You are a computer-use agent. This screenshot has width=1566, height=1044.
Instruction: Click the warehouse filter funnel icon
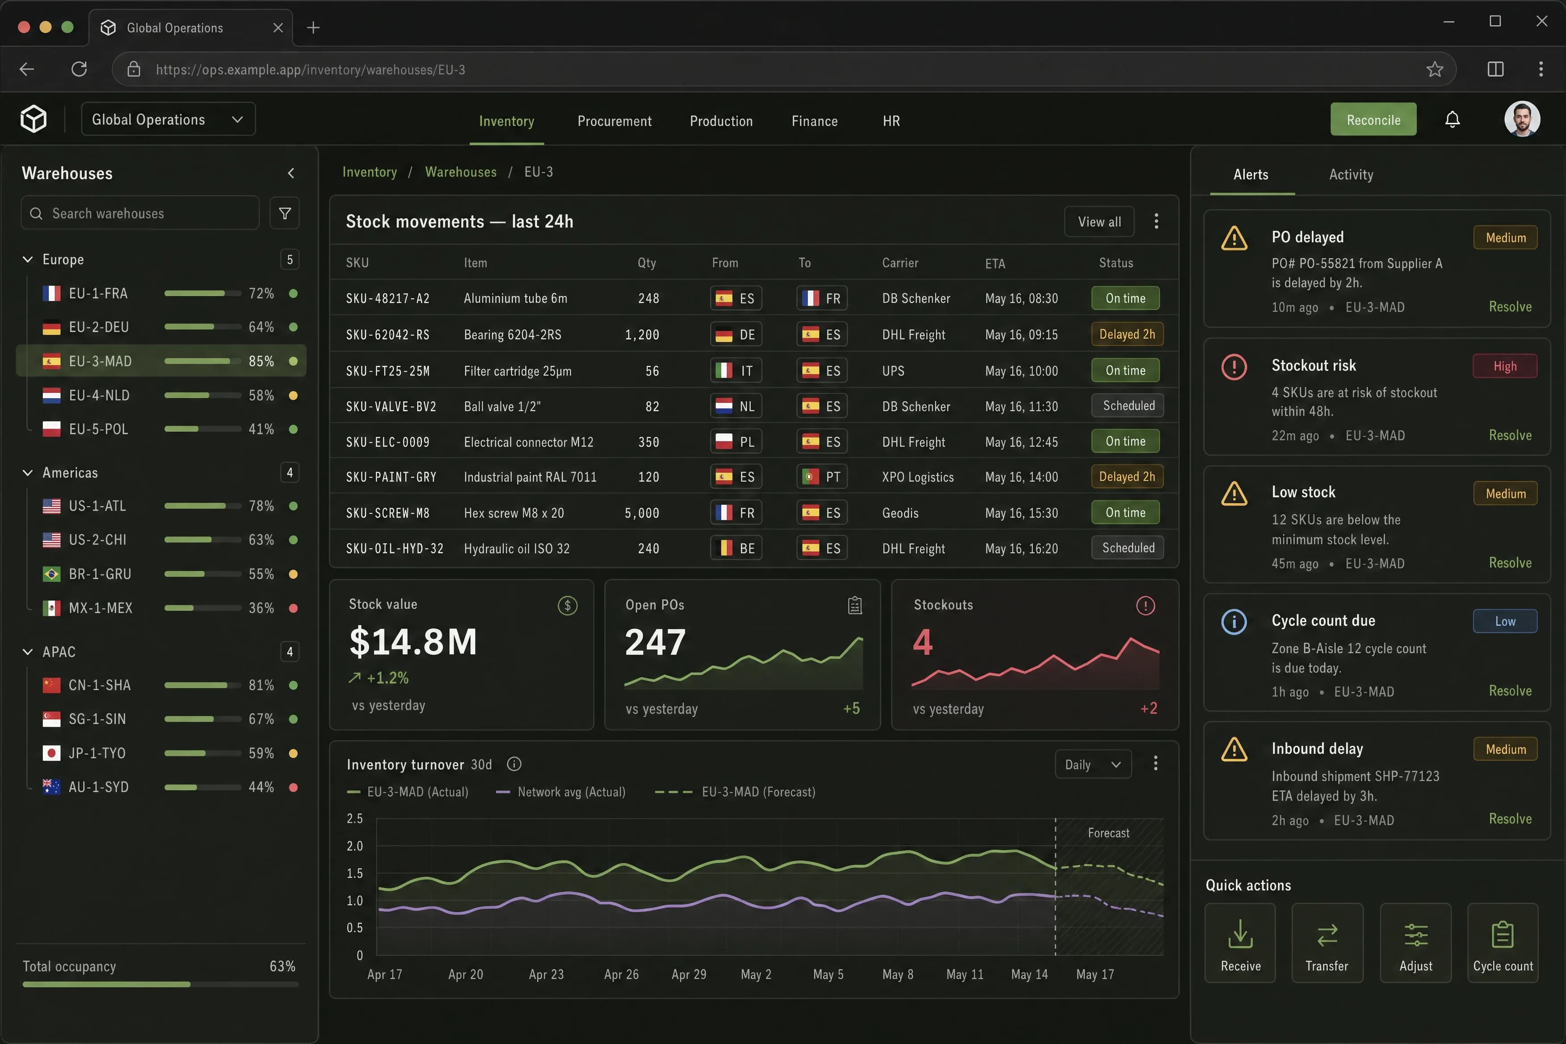point(285,213)
